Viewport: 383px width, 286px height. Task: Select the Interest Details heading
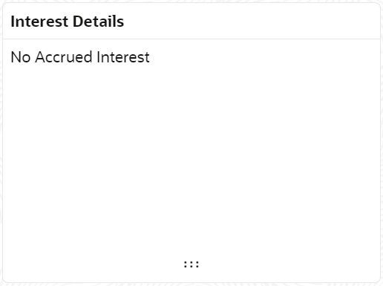(68, 22)
